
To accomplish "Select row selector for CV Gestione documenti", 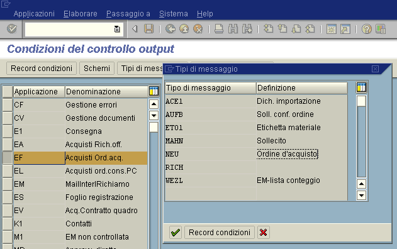I will click(x=8, y=118).
